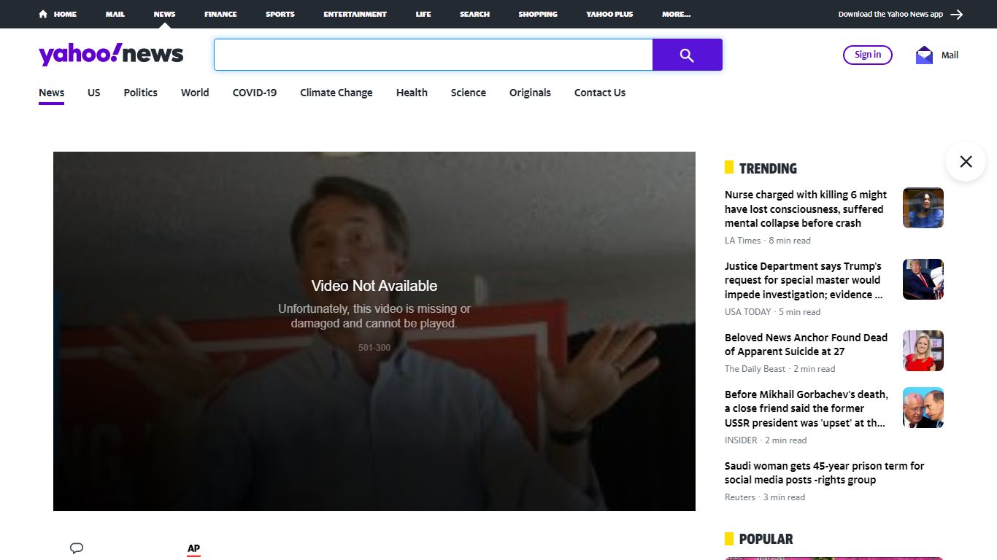
Task: Open the Mail envelope icon
Action: pyautogui.click(x=924, y=55)
